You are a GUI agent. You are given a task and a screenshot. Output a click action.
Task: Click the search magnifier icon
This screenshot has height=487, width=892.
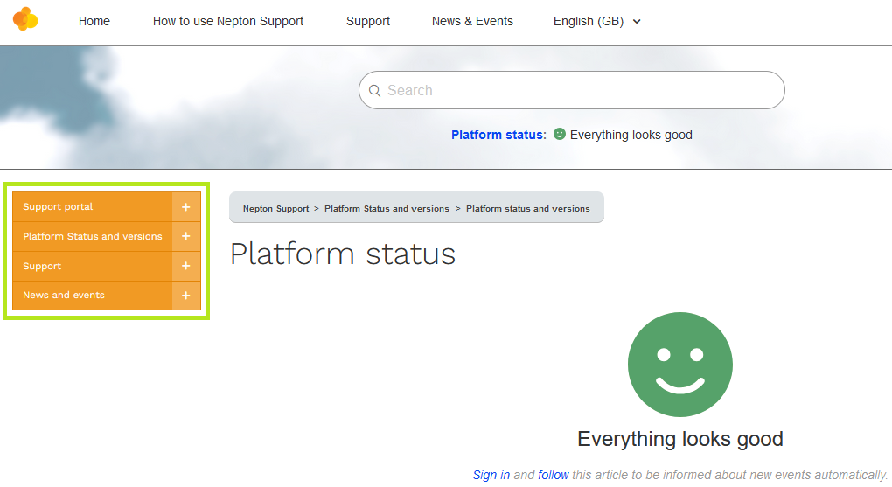pyautogui.click(x=375, y=91)
